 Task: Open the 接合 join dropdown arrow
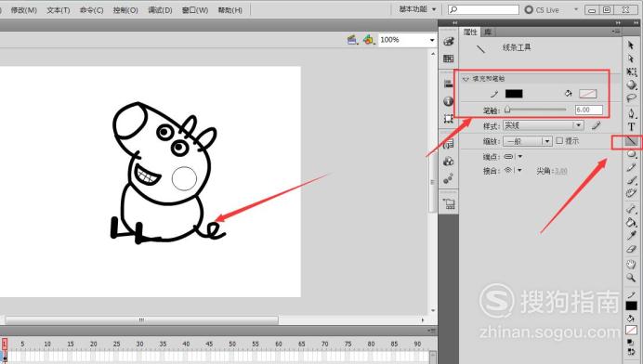pos(519,170)
